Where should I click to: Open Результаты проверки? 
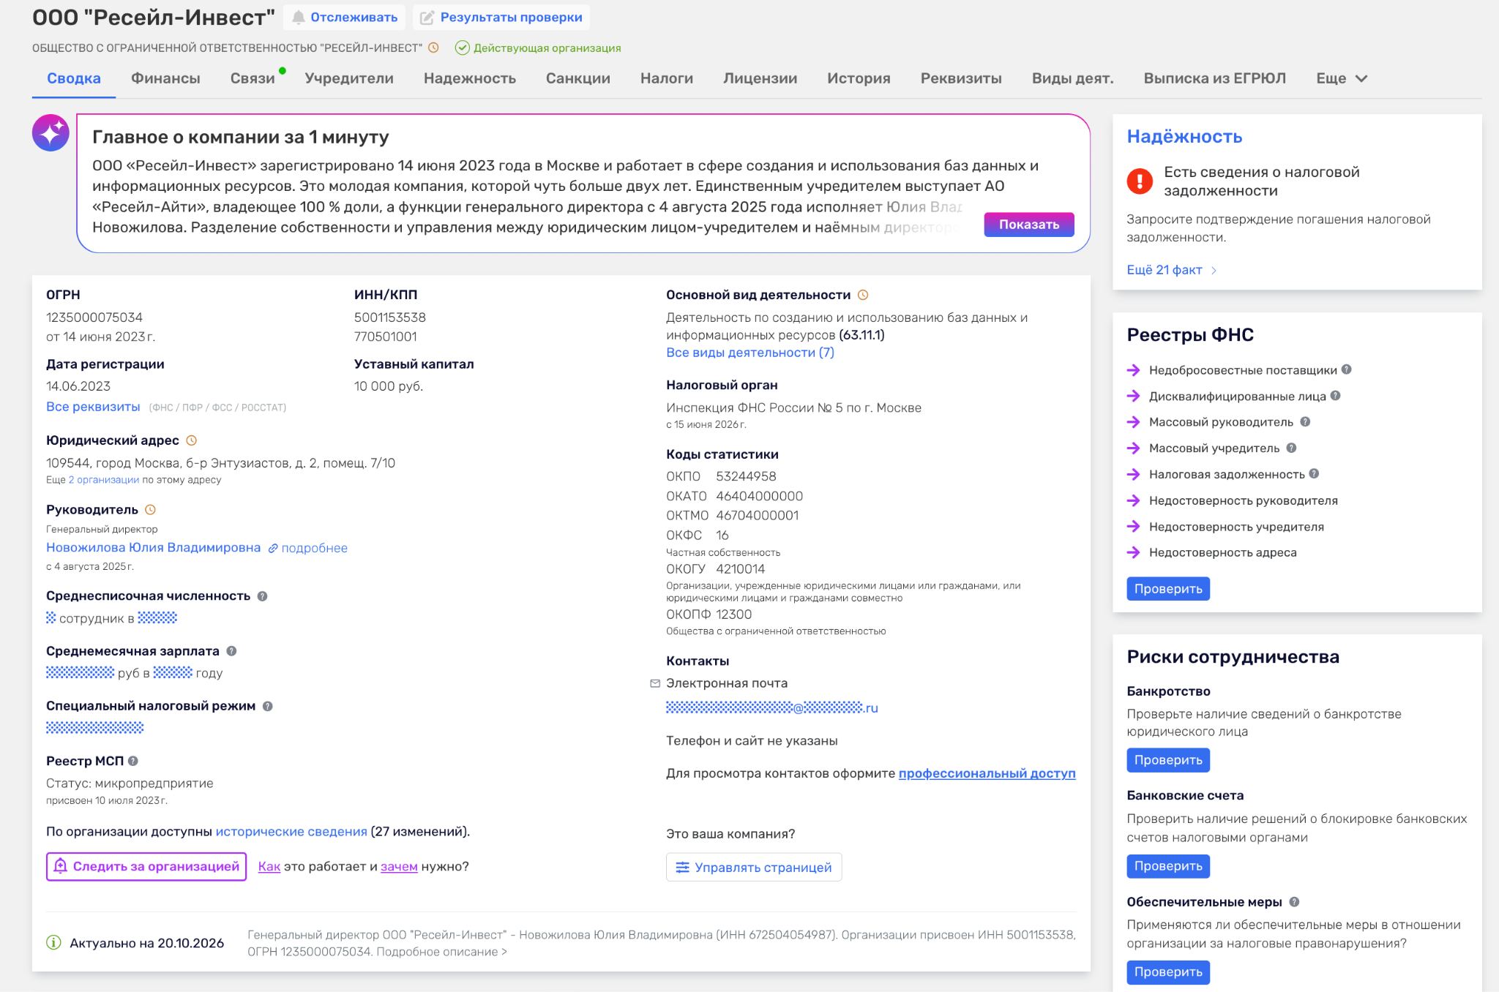click(501, 17)
